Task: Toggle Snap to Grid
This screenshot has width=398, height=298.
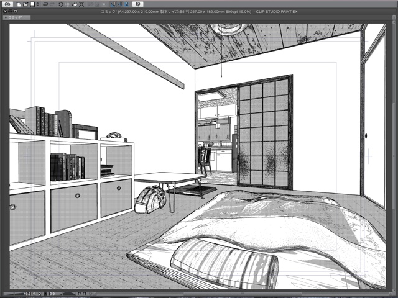Action: click(127, 4)
